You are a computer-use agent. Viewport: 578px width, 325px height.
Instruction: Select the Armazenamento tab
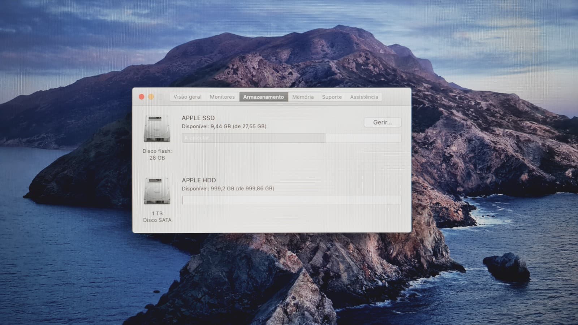(x=264, y=97)
